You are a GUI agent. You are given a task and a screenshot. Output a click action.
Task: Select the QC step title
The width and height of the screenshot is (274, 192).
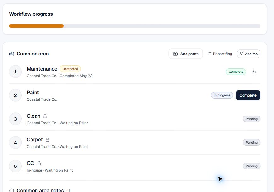point(31,163)
